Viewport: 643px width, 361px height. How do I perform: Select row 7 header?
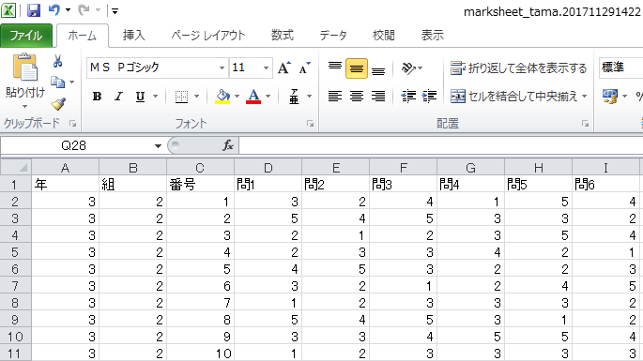click(16, 286)
